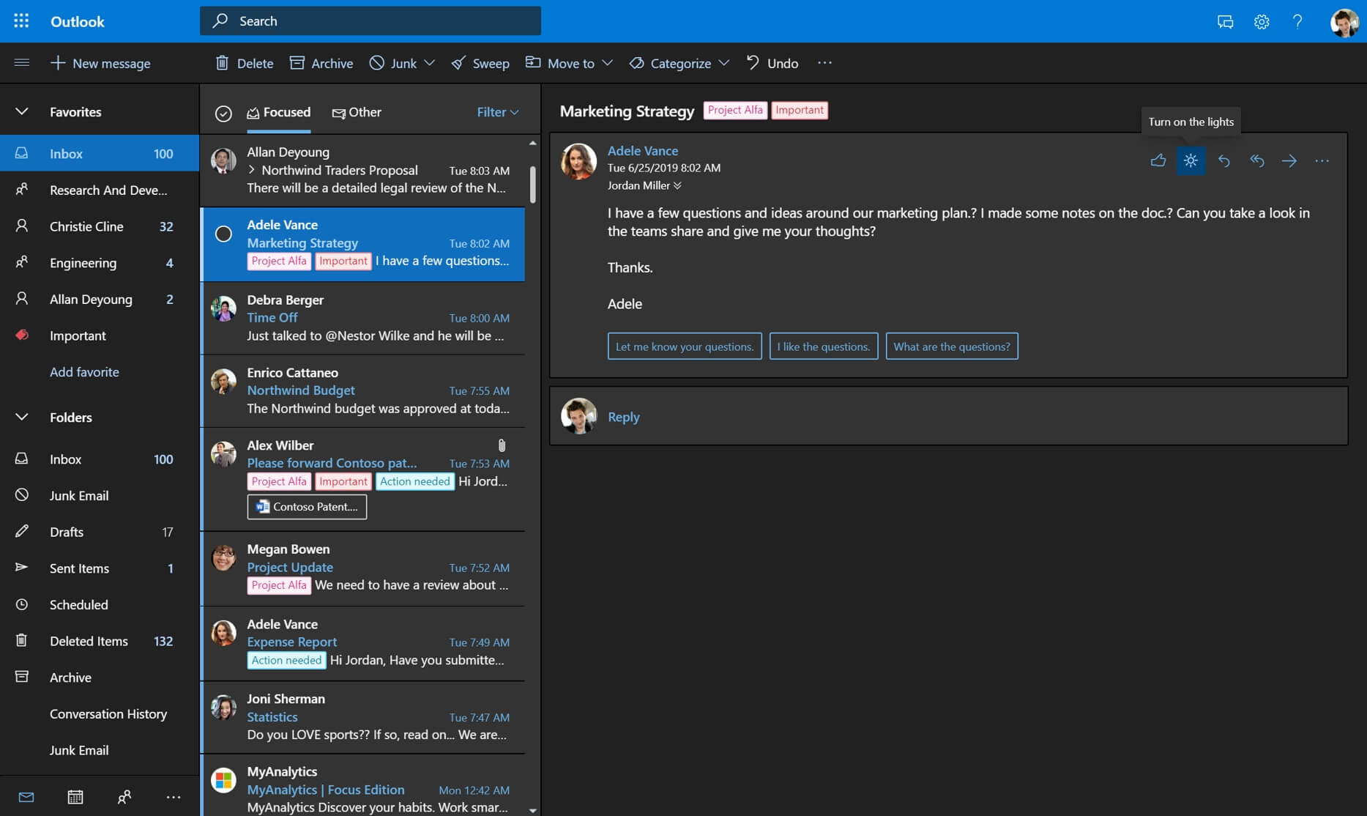
Task: Open the Focused tab
Action: [x=279, y=112]
